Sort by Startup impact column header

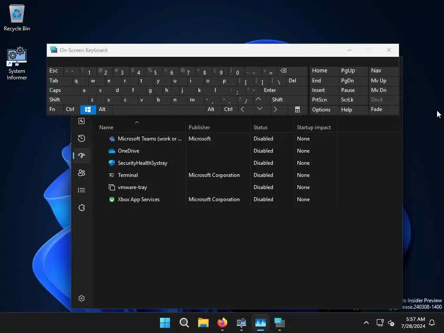(315, 127)
